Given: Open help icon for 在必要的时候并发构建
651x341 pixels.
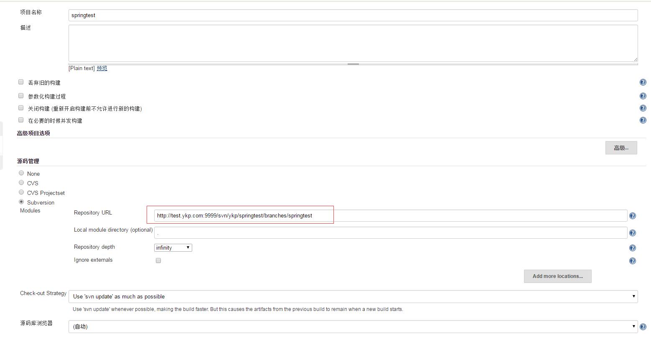Looking at the screenshot, I should click(643, 120).
